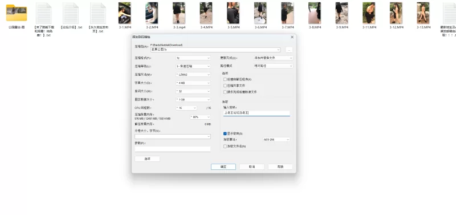Viewport: 456px width, 215px height.
Task: Select the 3-2.MP4 file
Action: [152, 13]
